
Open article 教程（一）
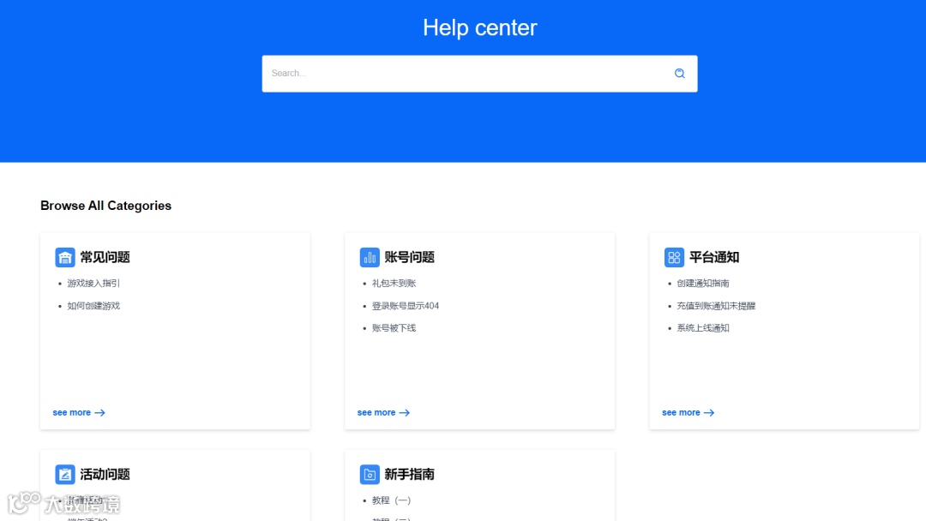pos(392,500)
